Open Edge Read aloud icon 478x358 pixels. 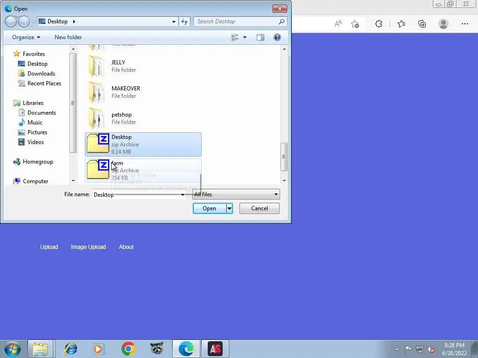tap(338, 24)
